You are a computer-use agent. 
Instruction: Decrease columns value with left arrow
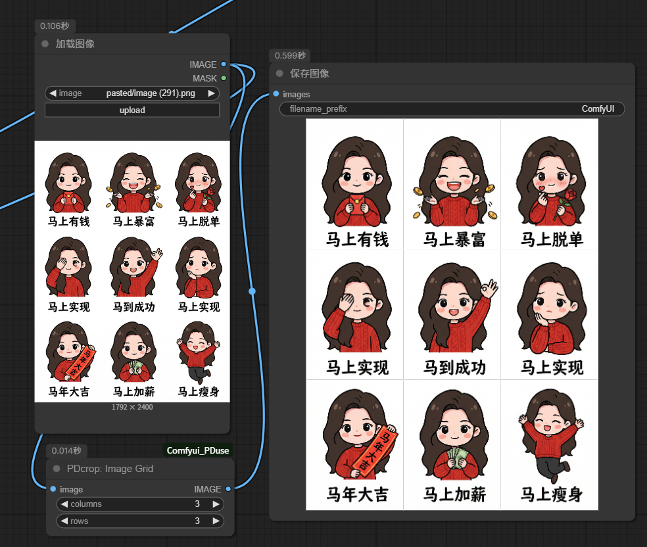coord(64,504)
